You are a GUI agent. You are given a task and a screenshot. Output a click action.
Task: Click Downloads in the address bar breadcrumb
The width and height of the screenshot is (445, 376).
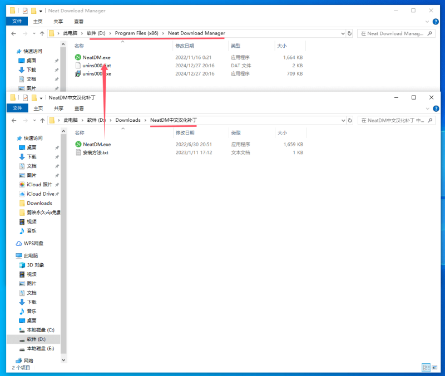coord(128,120)
